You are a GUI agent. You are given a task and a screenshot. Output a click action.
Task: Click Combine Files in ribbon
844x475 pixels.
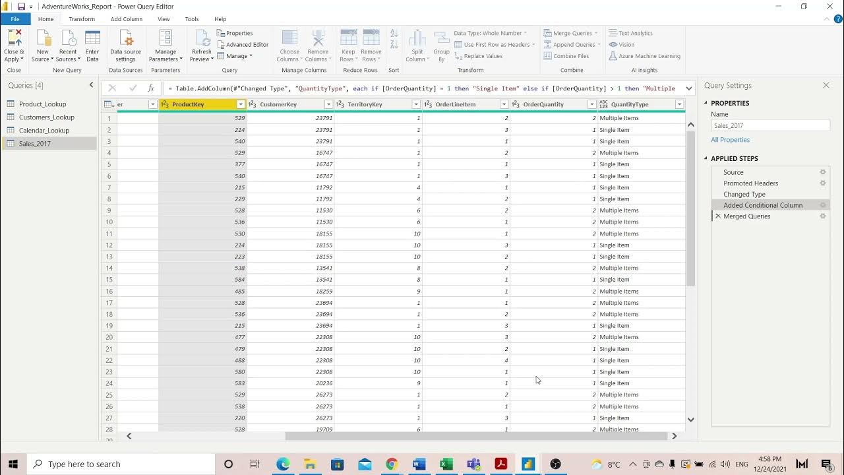566,56
